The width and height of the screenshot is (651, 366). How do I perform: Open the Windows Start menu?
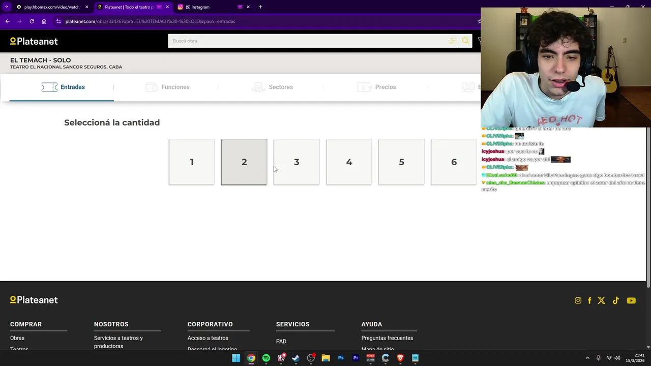click(236, 358)
